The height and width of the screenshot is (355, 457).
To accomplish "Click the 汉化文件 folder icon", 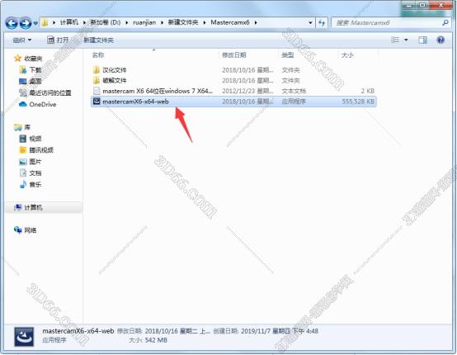I will 97,69.
